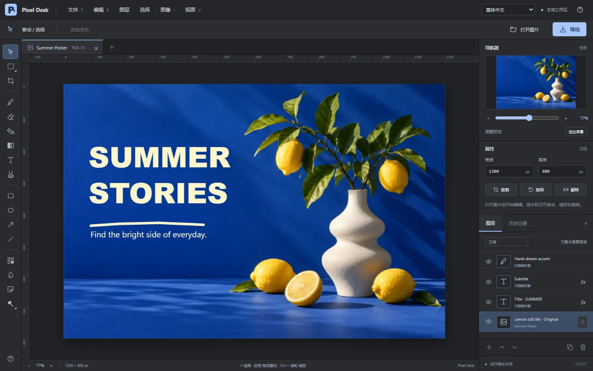
Task: Select the ellipse shape tool
Action: click(11, 210)
